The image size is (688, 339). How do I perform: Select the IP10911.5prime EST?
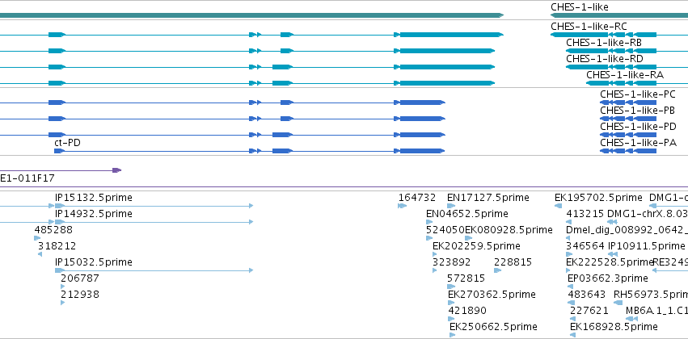[x=646, y=246]
